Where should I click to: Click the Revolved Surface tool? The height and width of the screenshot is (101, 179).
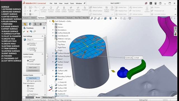[51, 9]
